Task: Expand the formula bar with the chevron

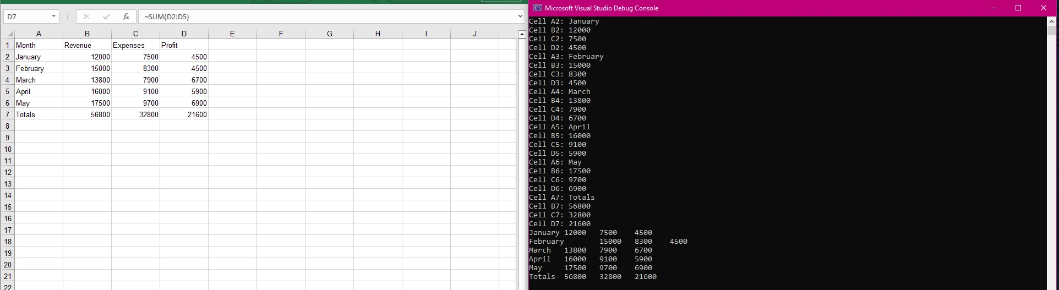Action: [x=520, y=17]
